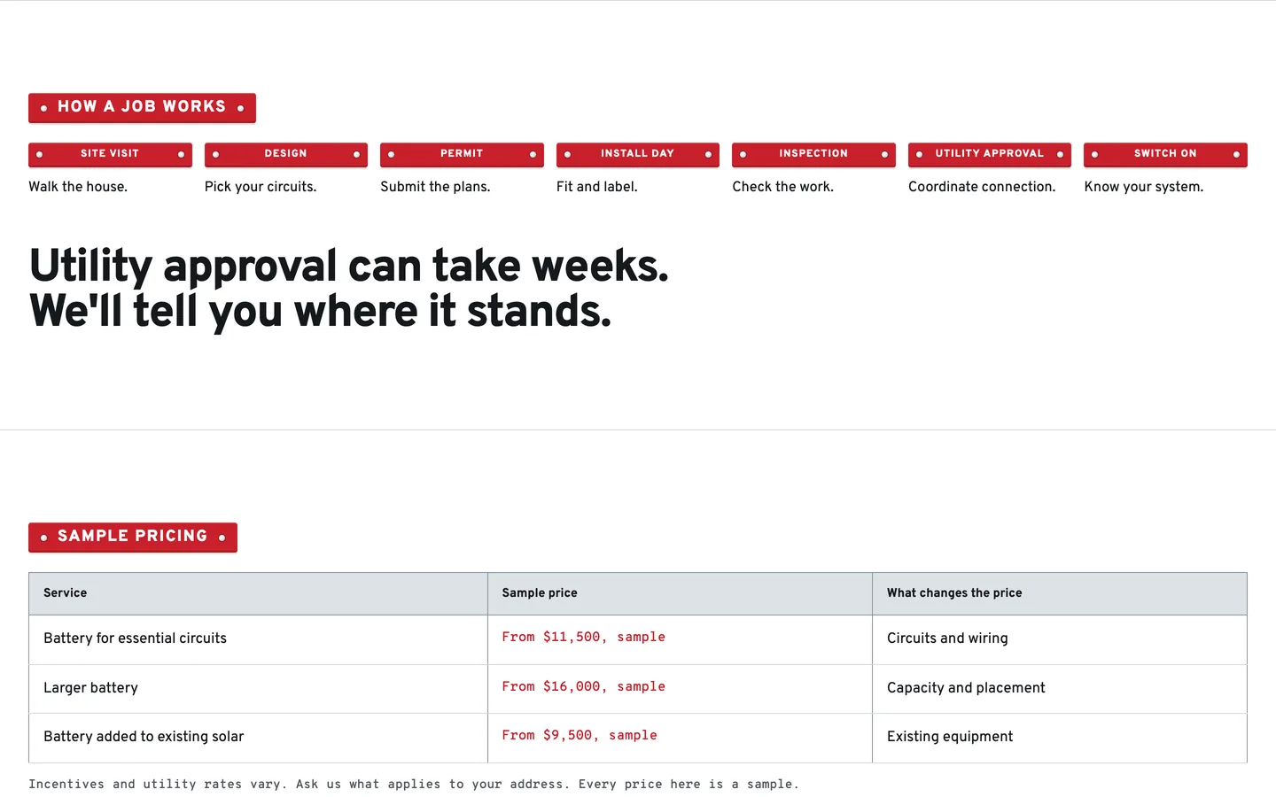Choose the Inspection step tab

(x=813, y=154)
